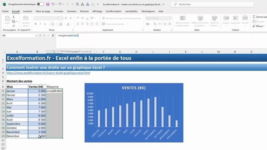Open the excelformation.fr hyperlink in cell A4
267x150 pixels.
click(48, 73)
